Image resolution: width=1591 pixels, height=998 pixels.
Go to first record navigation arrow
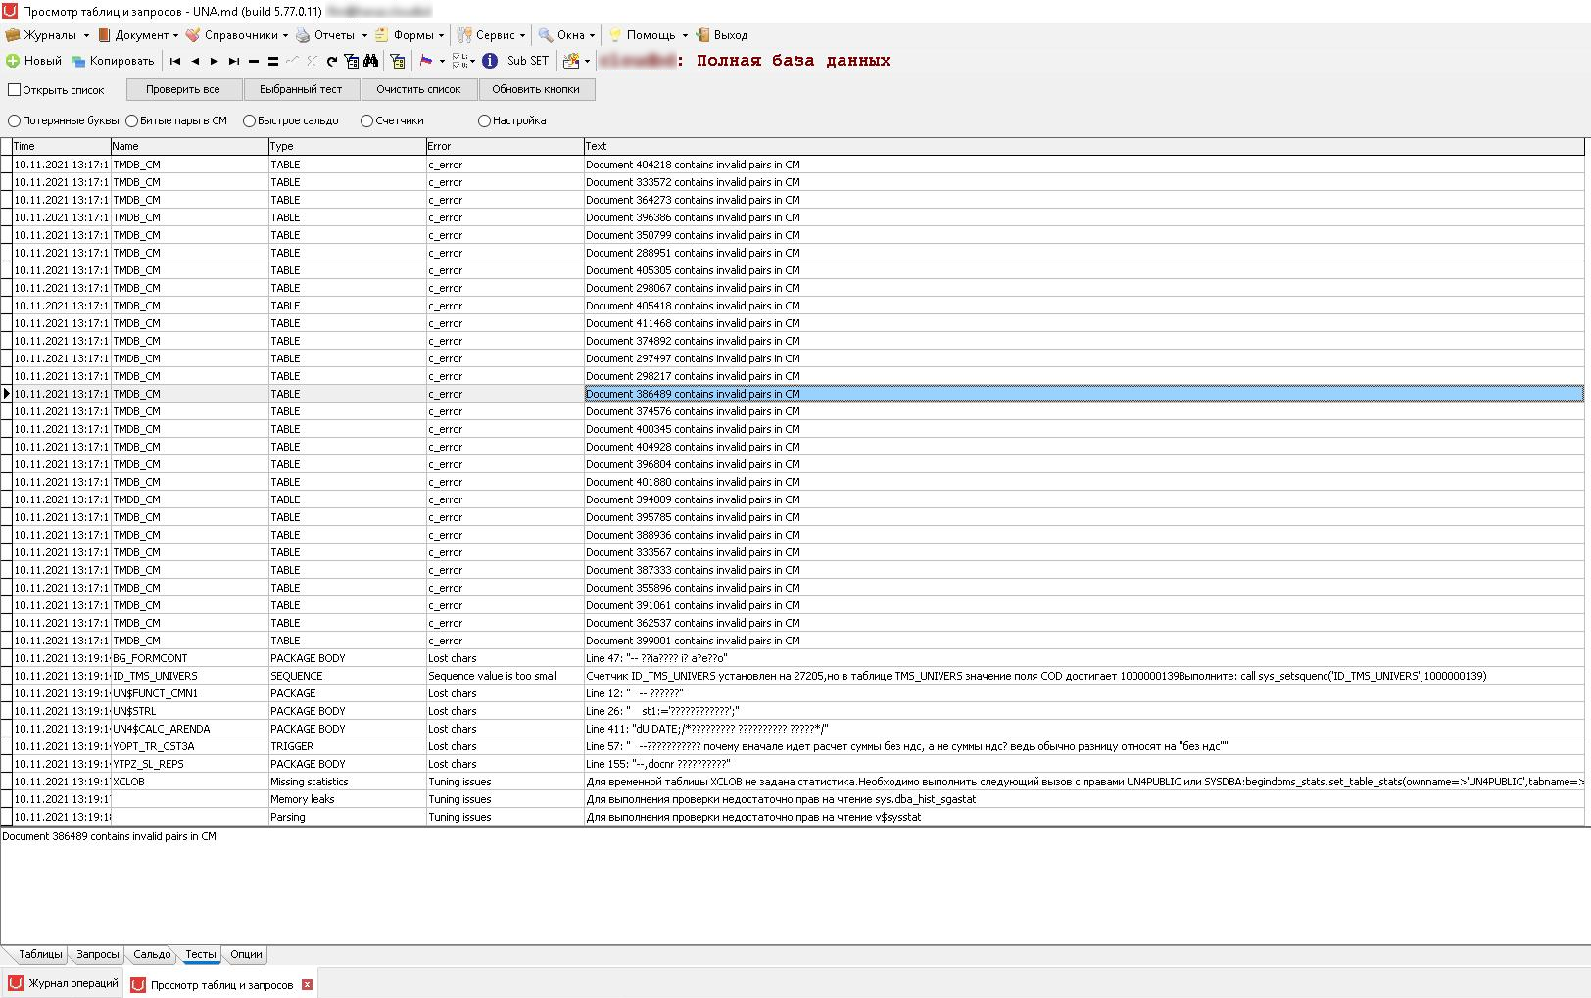(175, 61)
